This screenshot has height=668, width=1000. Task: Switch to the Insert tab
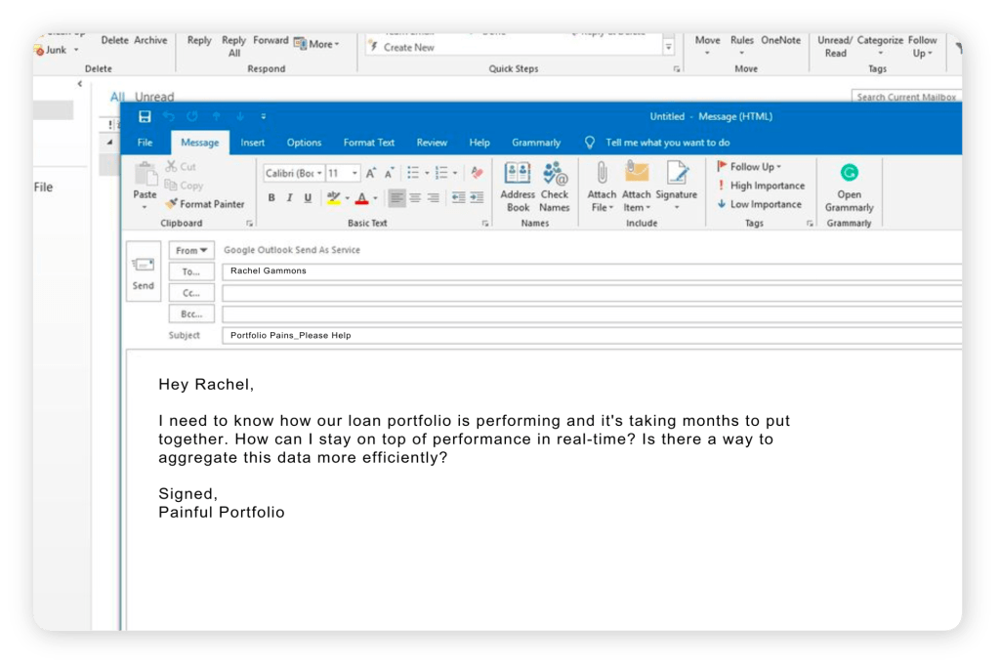pyautogui.click(x=253, y=143)
